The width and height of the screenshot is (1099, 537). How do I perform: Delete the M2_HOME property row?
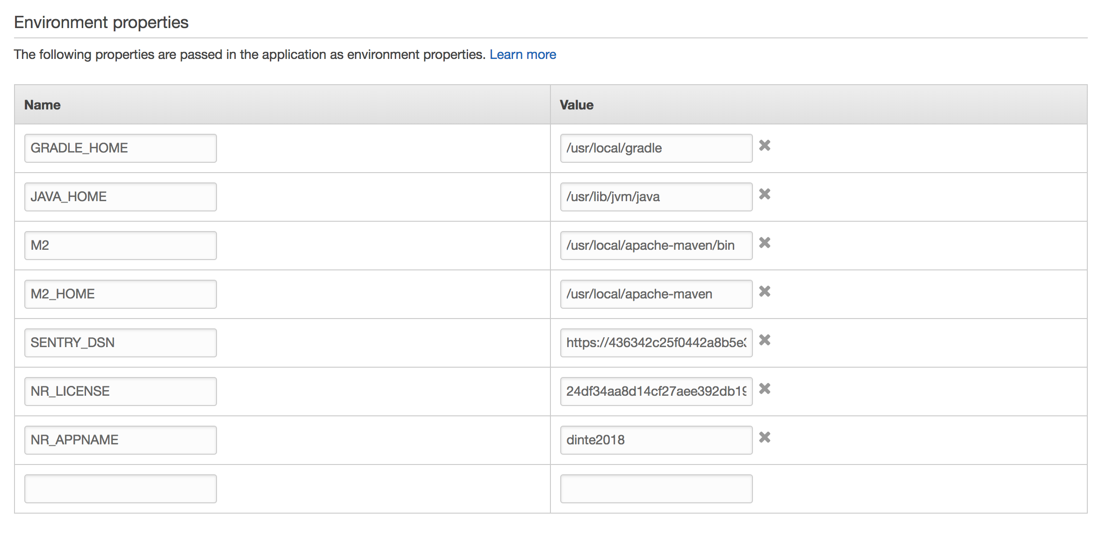(764, 291)
